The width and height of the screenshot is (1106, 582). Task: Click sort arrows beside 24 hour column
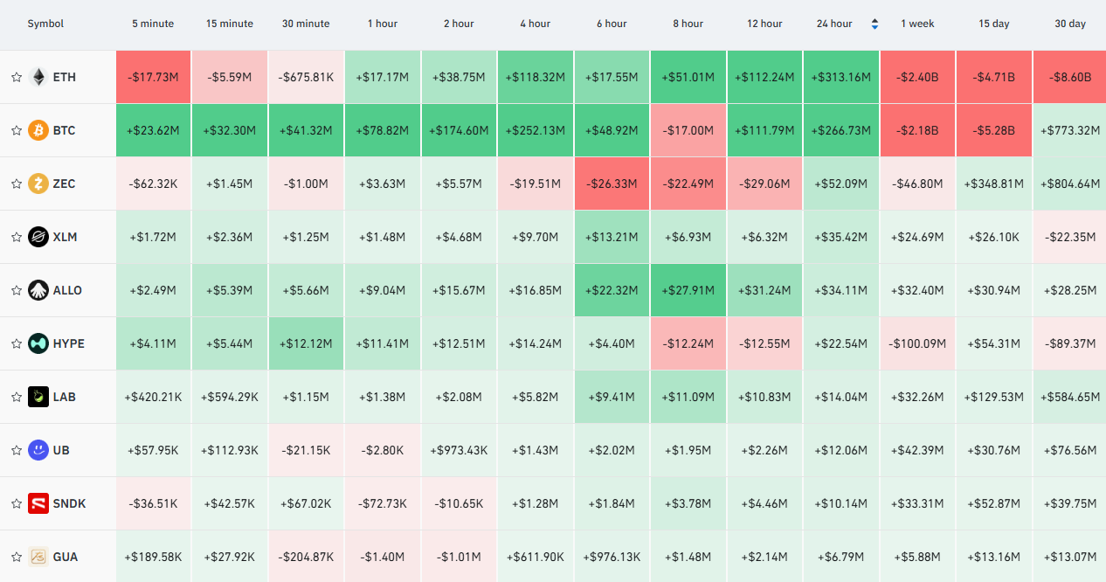[874, 24]
